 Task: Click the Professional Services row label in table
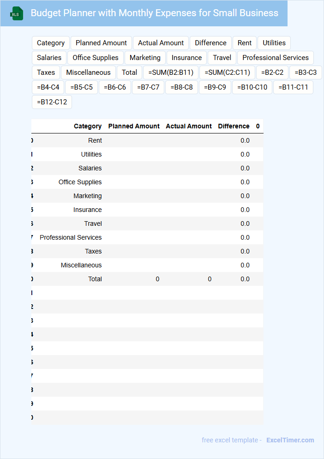point(71,237)
